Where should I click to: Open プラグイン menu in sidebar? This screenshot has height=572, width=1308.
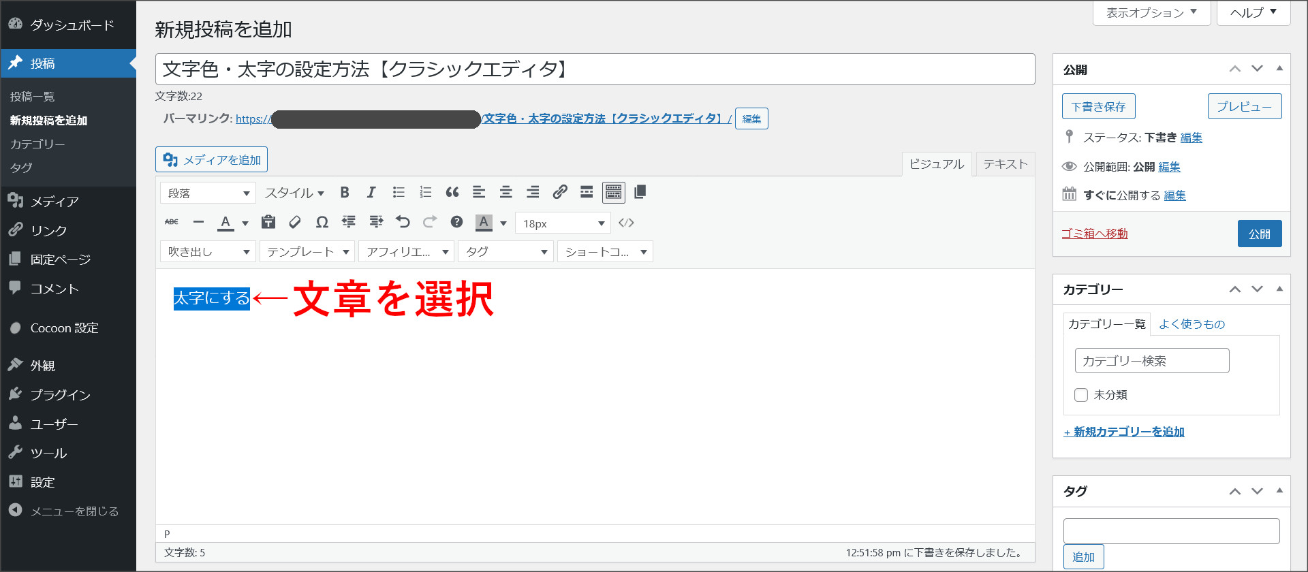pos(68,395)
